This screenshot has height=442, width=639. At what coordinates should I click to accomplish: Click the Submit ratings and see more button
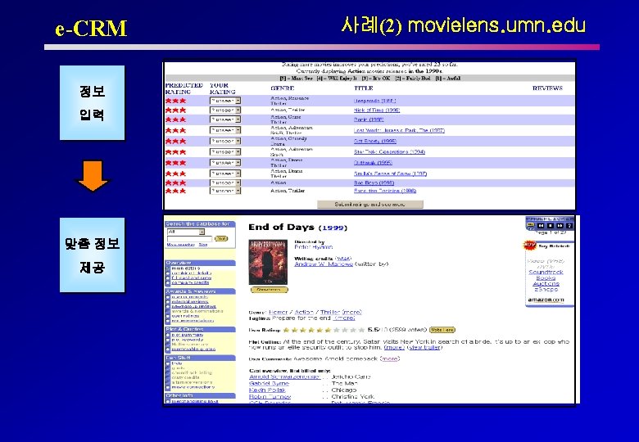coord(370,205)
